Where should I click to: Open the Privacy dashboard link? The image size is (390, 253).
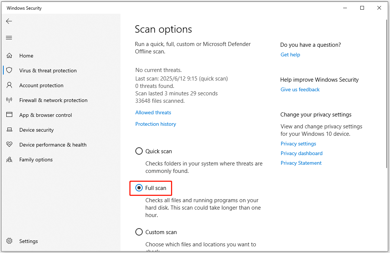(x=302, y=154)
